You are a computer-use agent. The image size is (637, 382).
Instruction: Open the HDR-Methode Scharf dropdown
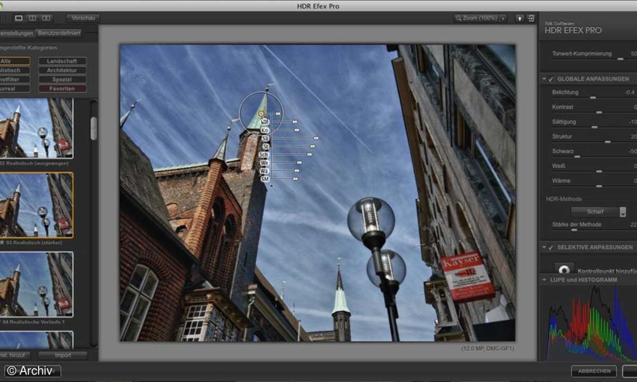[x=598, y=212]
